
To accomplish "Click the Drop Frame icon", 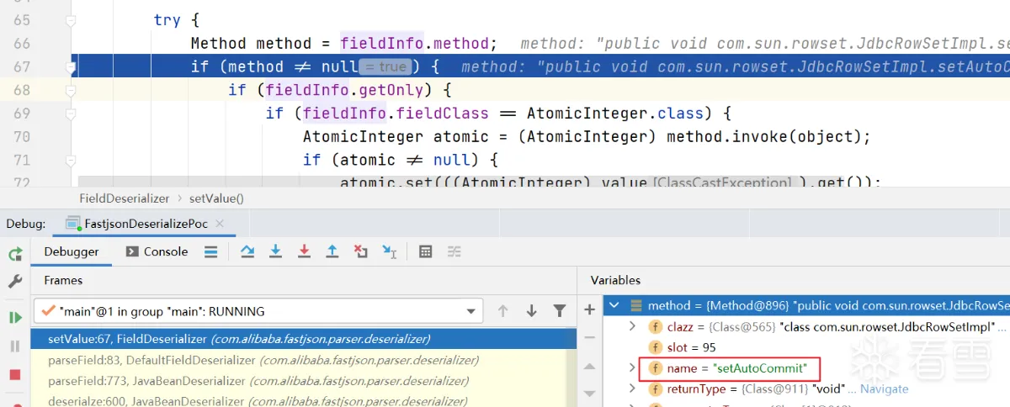I will 361,251.
